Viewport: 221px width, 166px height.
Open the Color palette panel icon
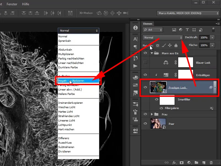pyautogui.click(x=135, y=77)
